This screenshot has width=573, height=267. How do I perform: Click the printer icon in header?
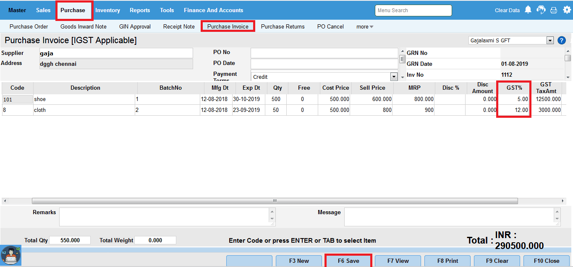coord(554,10)
